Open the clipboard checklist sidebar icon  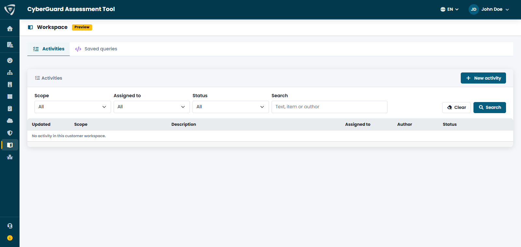[x=10, y=109]
